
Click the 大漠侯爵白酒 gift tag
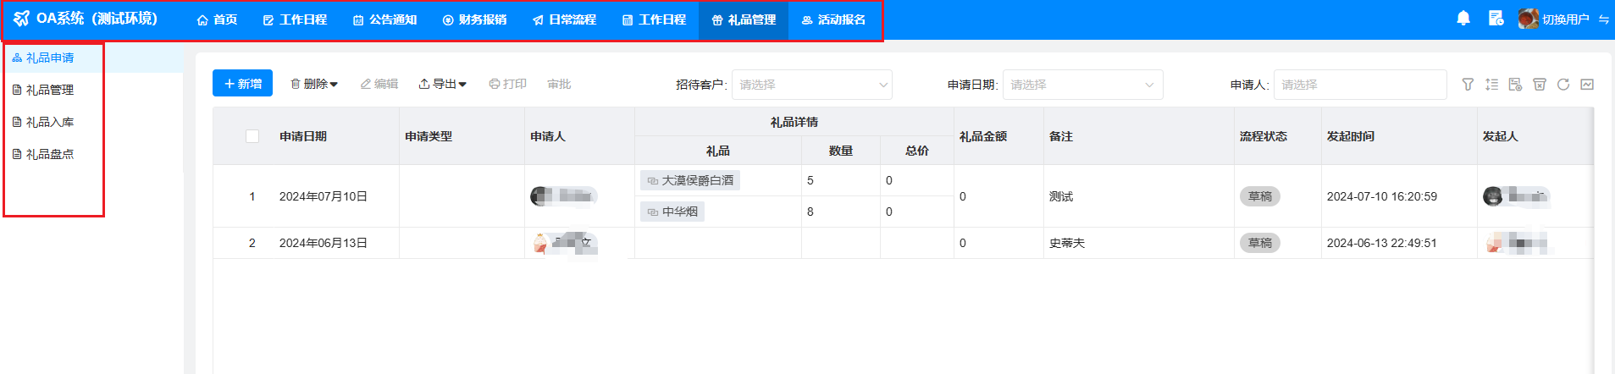pos(690,180)
